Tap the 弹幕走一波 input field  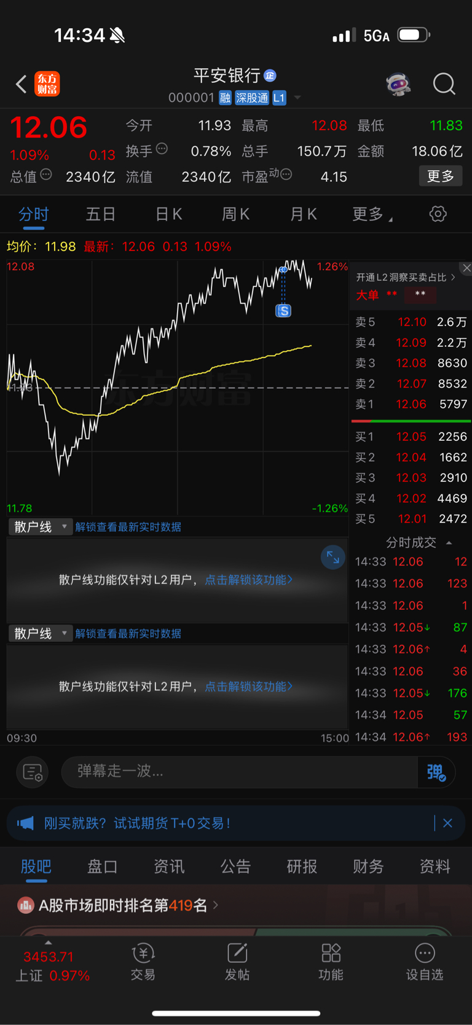point(240,772)
